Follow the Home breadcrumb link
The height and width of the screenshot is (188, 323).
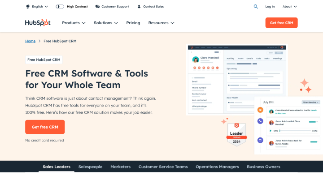31,41
